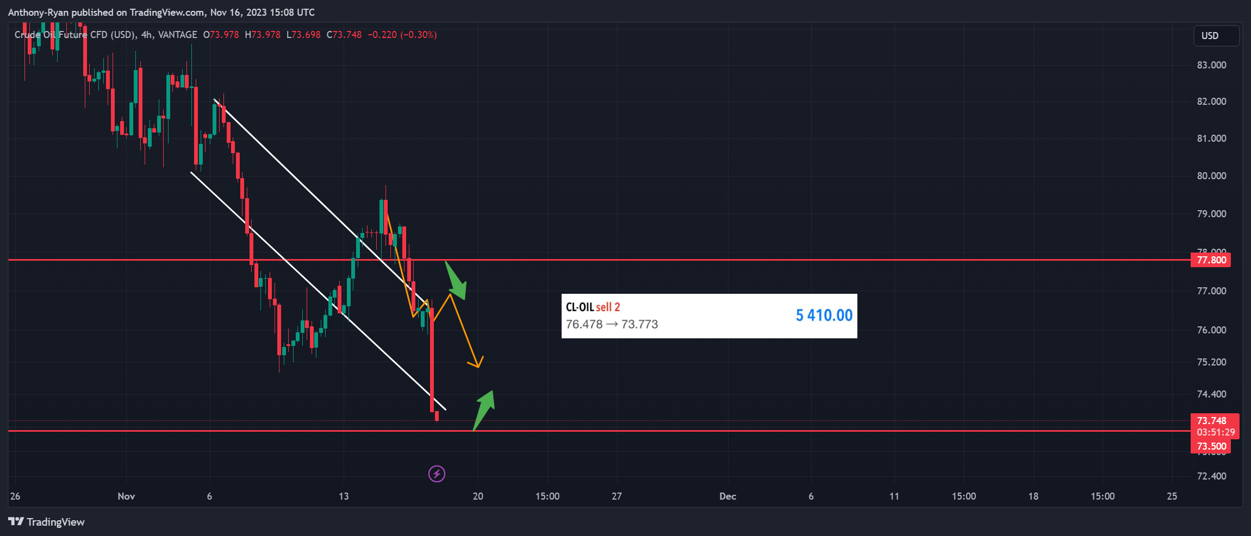This screenshot has width=1251, height=536.
Task: Click the current price label 73.748
Action: click(x=1211, y=420)
